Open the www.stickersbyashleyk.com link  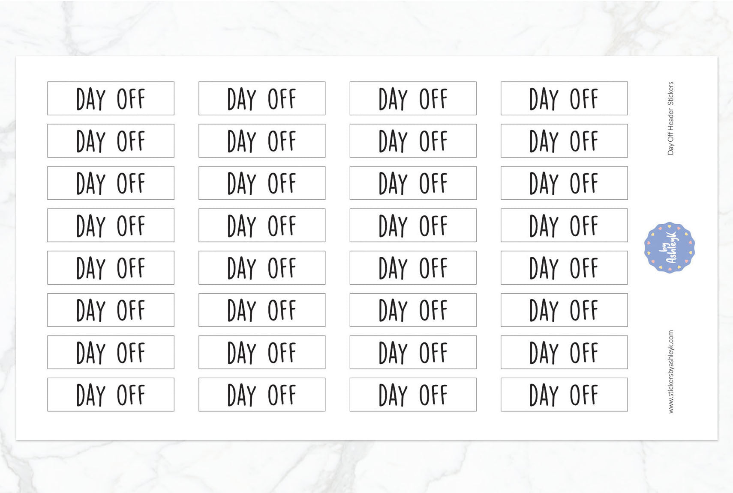(x=671, y=371)
